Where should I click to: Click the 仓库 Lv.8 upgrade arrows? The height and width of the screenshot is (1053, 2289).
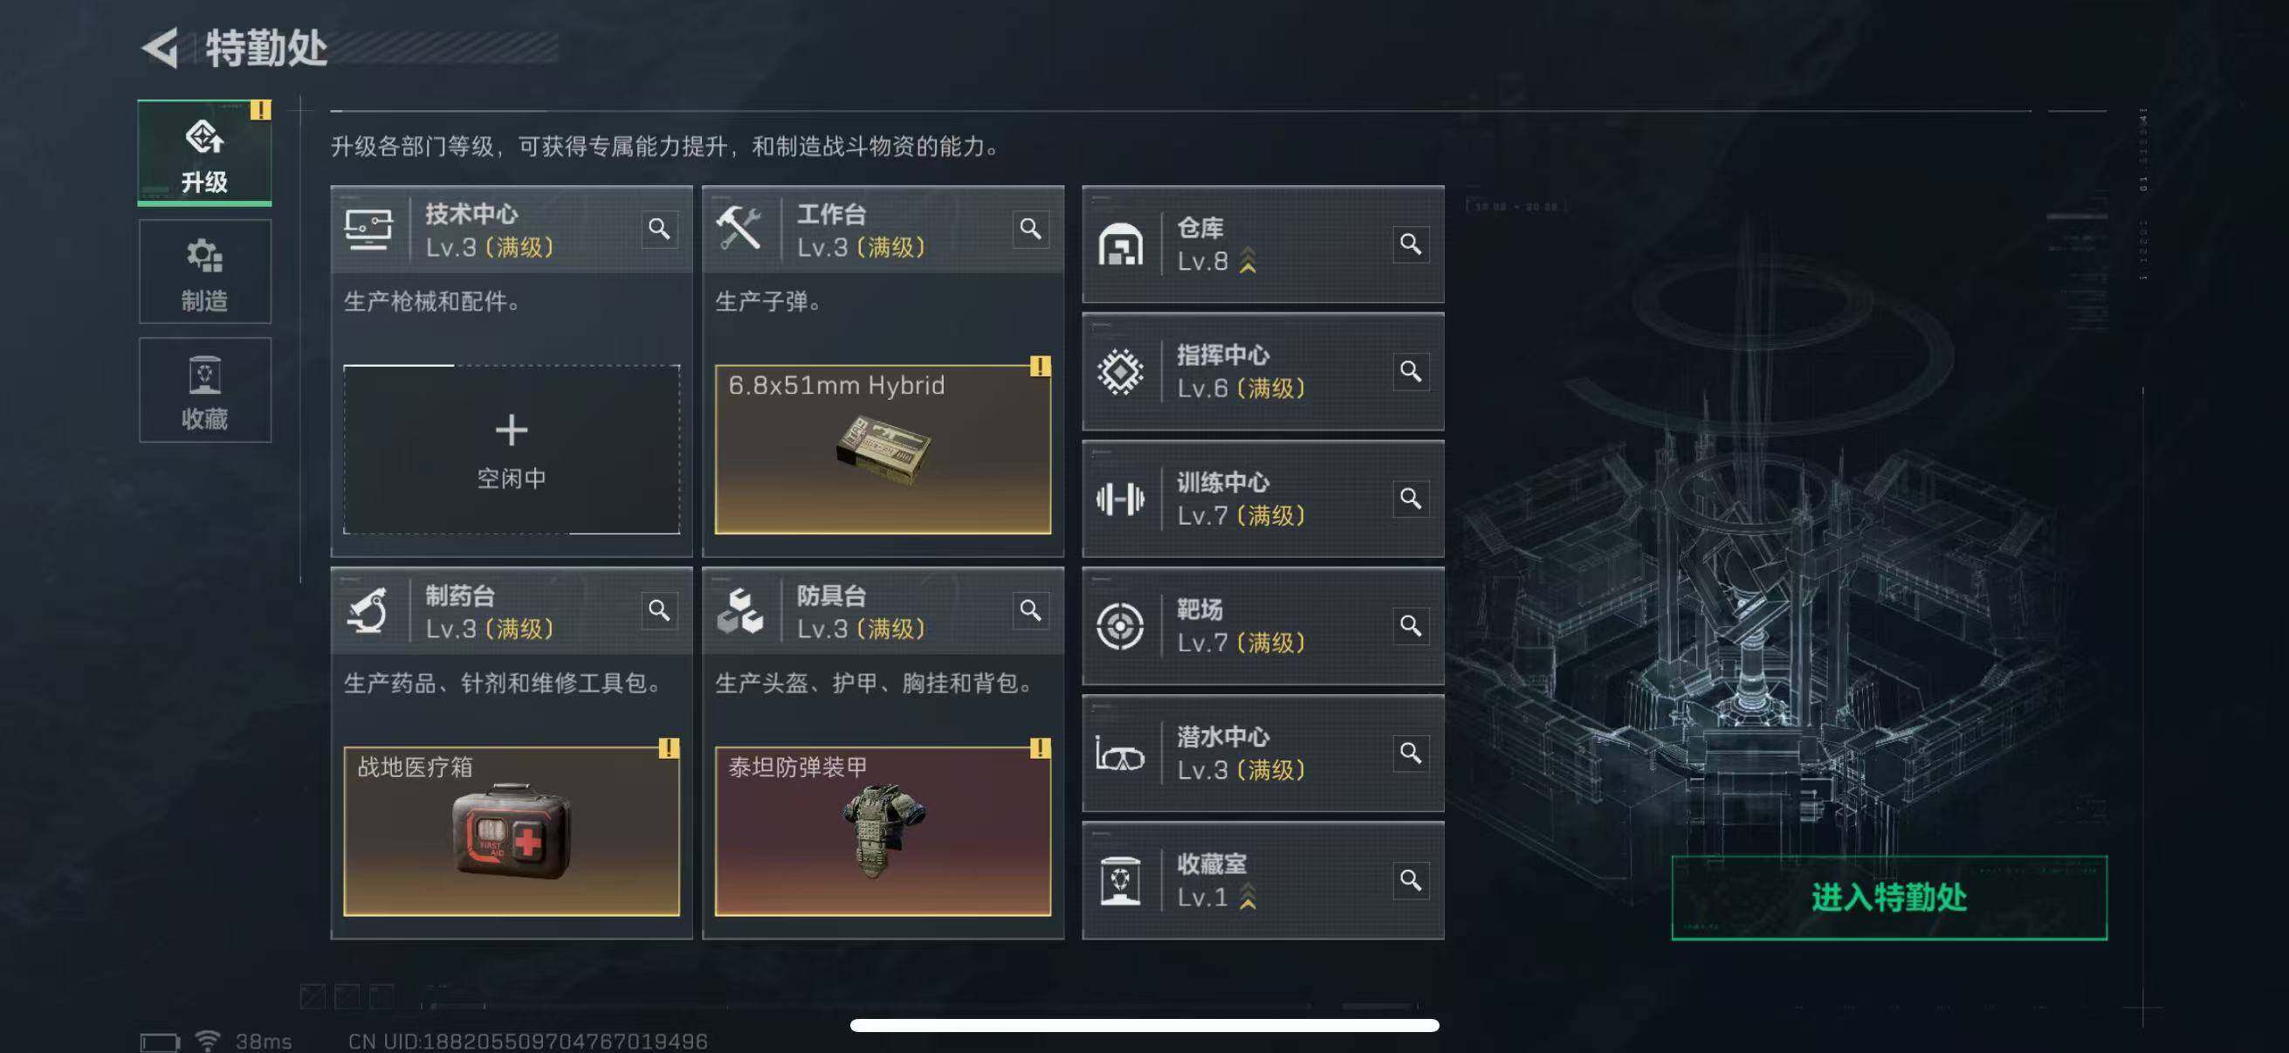tap(1248, 260)
